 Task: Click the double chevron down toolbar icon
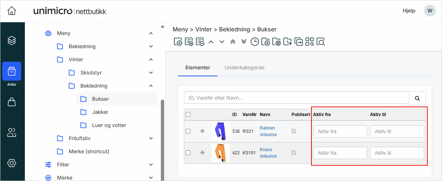pyautogui.click(x=244, y=42)
